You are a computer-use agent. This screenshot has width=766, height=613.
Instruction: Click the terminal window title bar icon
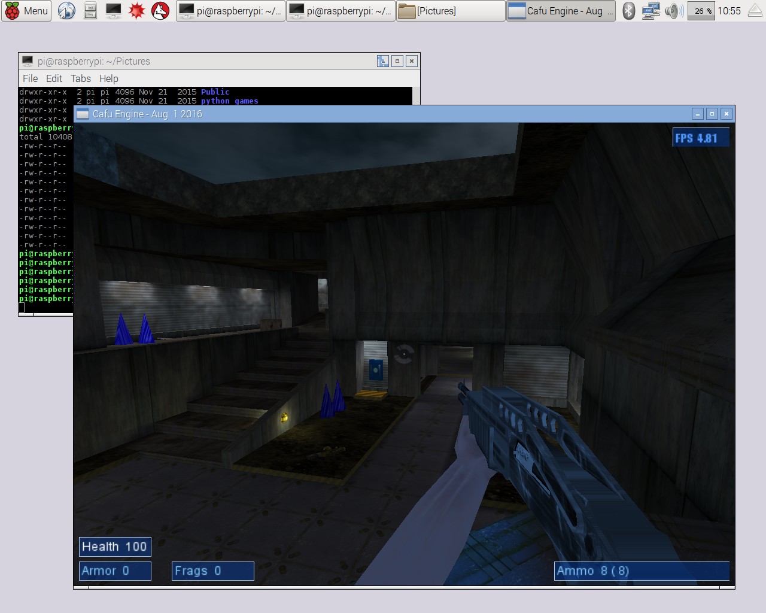pos(28,61)
